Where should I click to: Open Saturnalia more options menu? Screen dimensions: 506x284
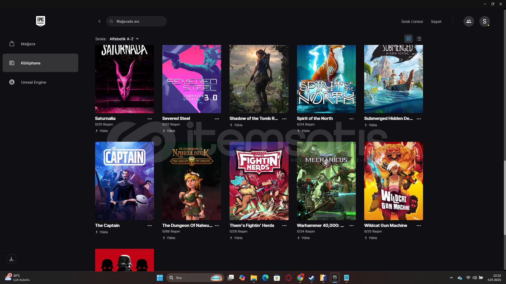tap(150, 119)
